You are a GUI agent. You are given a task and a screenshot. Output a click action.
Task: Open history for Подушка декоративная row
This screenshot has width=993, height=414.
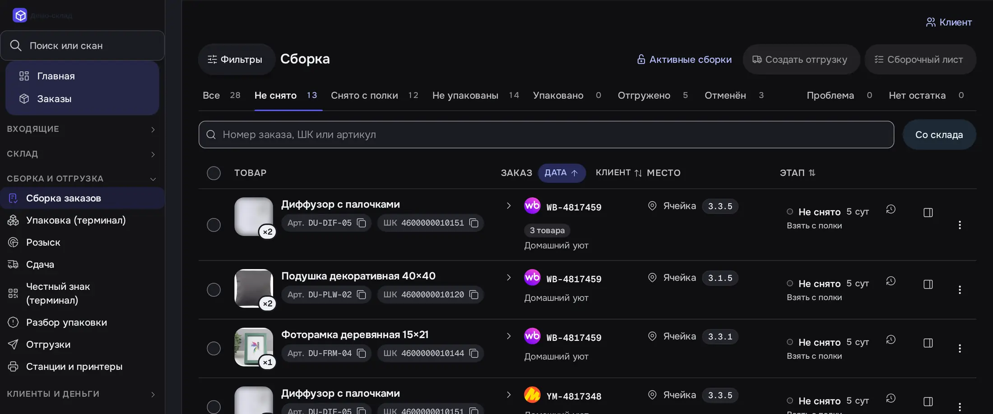pyautogui.click(x=891, y=281)
